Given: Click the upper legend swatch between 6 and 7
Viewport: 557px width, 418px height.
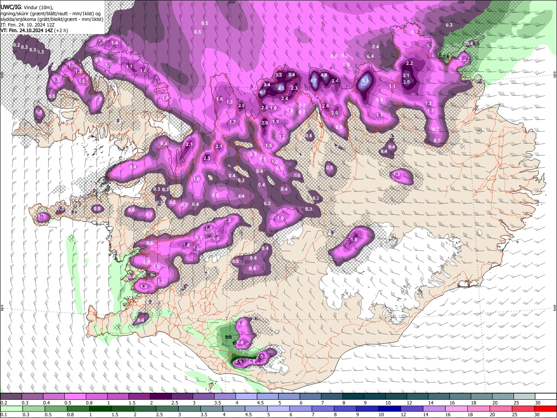Looking at the screenshot, I should 310,397.
